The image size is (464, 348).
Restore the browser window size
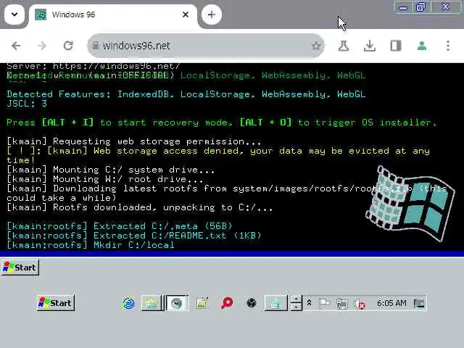[420, 7]
